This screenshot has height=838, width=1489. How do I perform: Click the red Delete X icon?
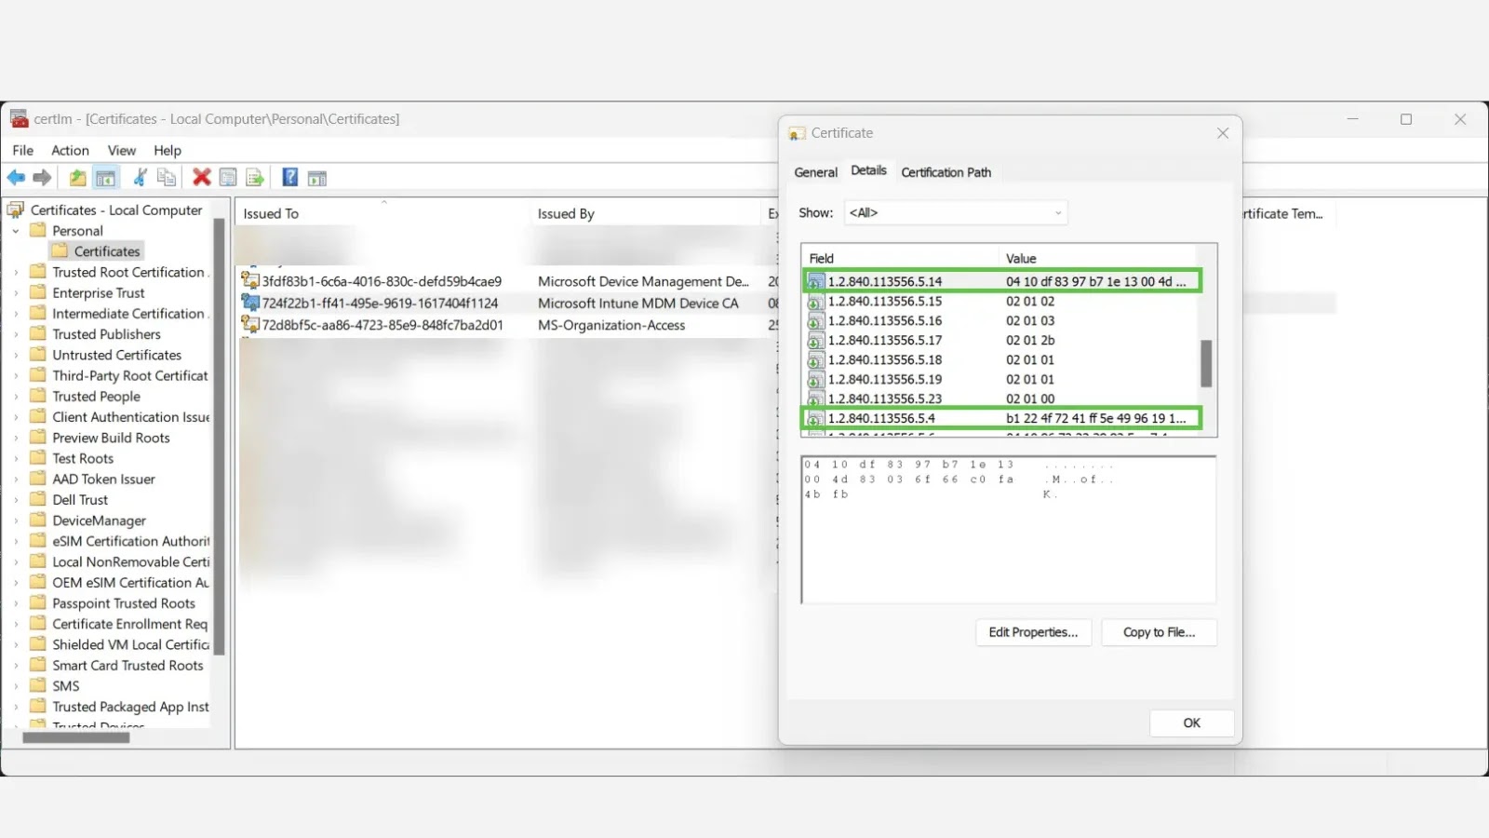click(x=199, y=177)
